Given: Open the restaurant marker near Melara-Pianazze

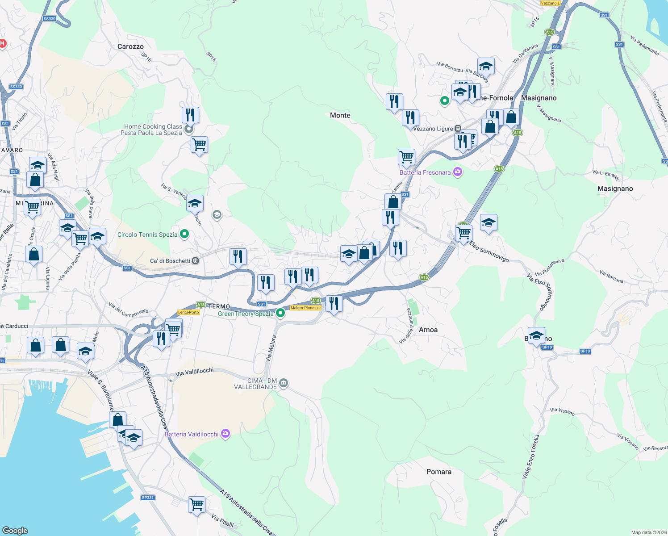Looking at the screenshot, I should pos(334,304).
